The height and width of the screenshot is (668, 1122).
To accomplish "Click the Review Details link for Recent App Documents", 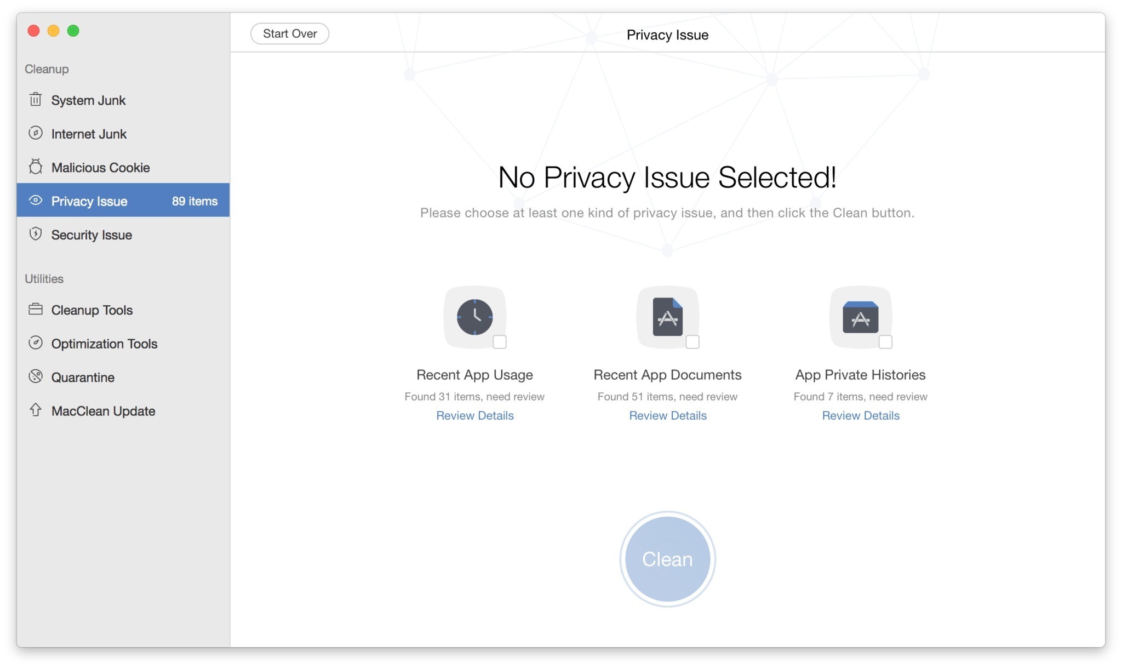I will click(667, 415).
